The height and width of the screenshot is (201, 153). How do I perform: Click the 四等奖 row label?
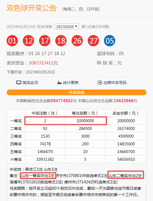[x=16, y=144]
